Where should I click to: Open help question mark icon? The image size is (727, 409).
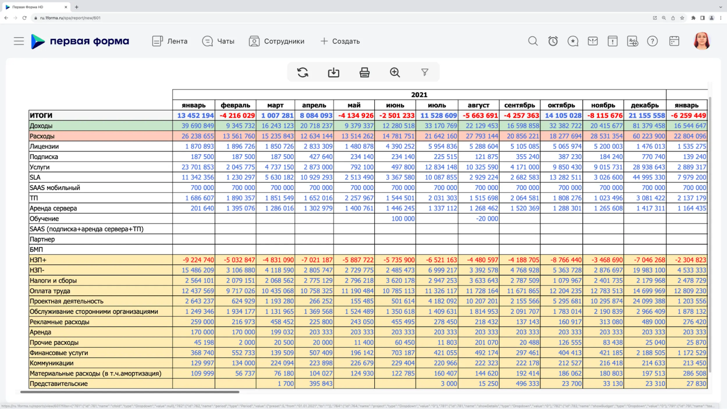[652, 41]
